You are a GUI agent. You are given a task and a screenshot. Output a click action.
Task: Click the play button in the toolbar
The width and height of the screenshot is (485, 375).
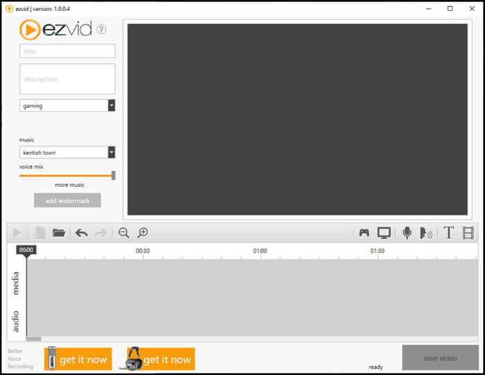(x=17, y=233)
